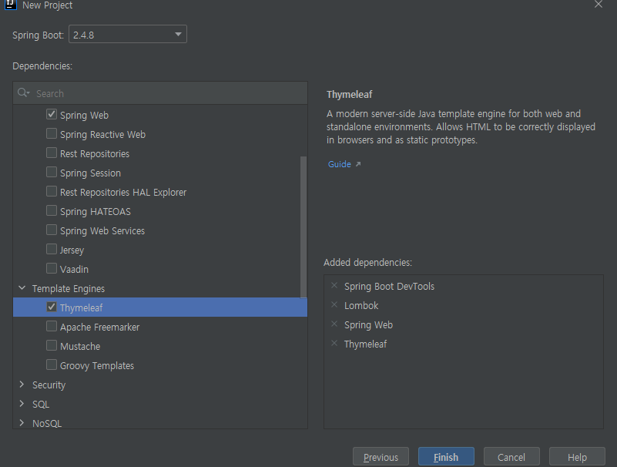Select the SQL tree label

[x=41, y=405]
